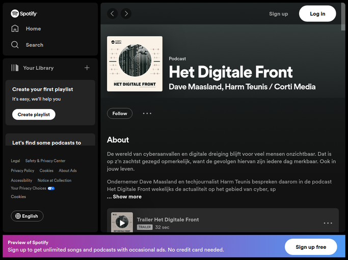The image size is (348, 260).
Task: Click the Your Library icon
Action: (15, 68)
